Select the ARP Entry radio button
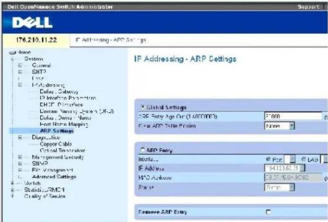The width and height of the screenshot is (328, 222). pos(142,150)
